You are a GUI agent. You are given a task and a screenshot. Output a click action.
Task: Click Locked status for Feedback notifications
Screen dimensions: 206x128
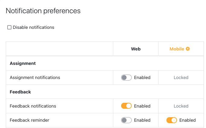pyautogui.click(x=181, y=106)
